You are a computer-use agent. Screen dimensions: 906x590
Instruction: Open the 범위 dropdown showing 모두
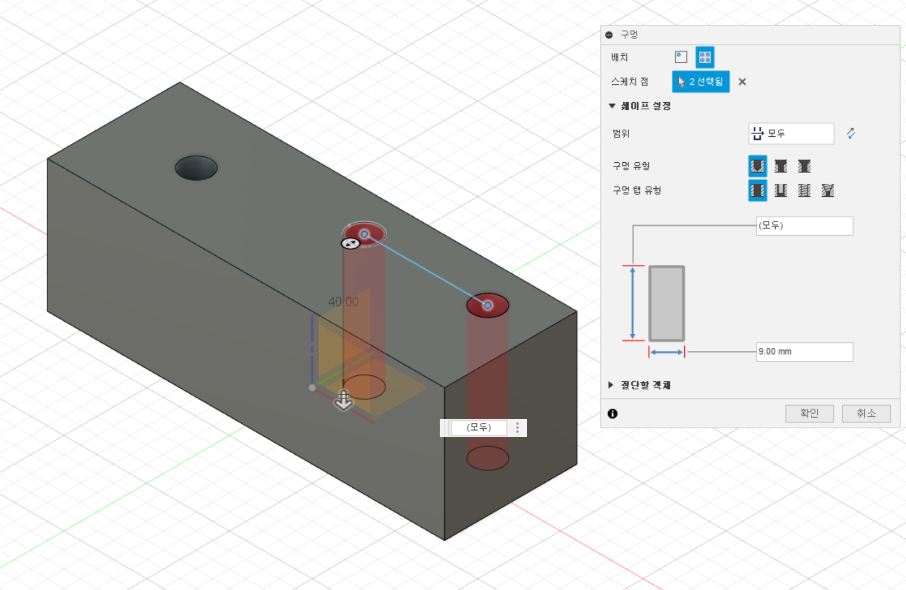point(791,134)
